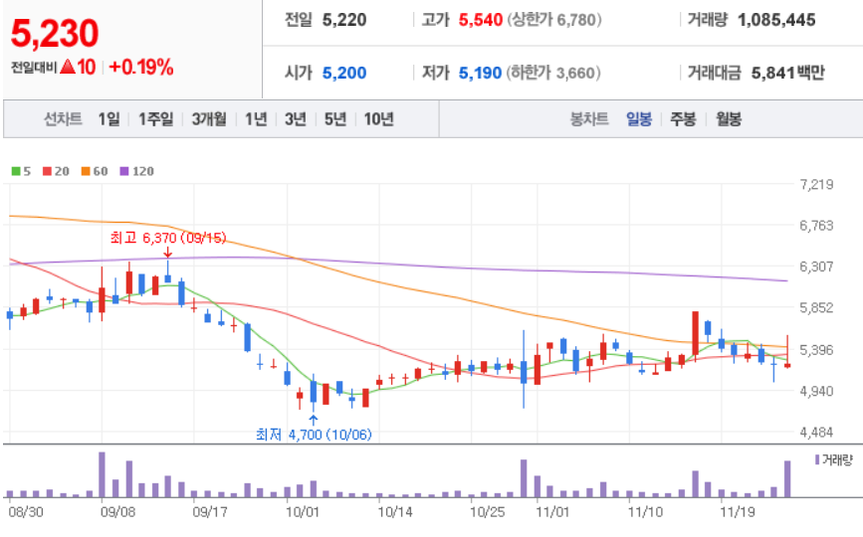Click the 6,763 price axis label
This screenshot has height=537, width=863.
(817, 226)
